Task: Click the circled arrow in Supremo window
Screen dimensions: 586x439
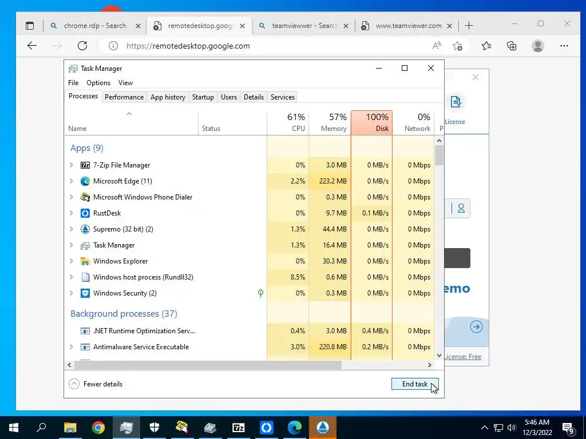Action: 476,327
